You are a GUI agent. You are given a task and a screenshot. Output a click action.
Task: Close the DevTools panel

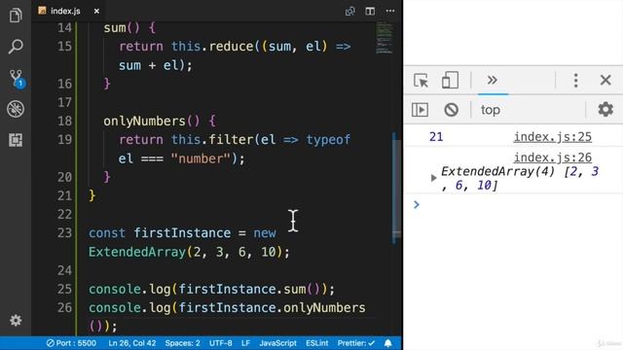tap(605, 80)
